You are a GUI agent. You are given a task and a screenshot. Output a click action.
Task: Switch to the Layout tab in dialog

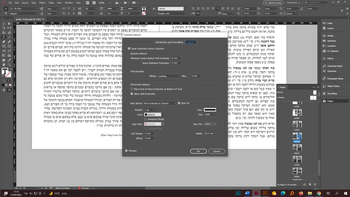coord(190,42)
